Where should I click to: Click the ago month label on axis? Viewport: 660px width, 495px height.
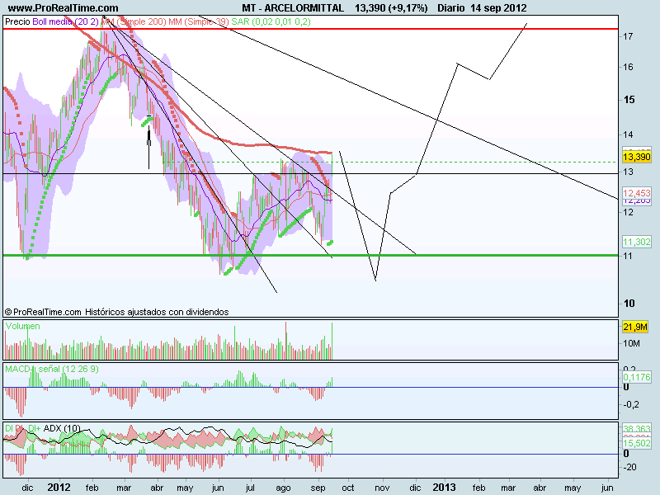283,488
